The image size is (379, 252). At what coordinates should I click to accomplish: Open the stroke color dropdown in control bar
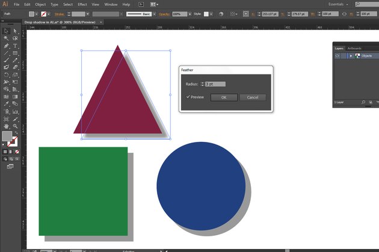pyautogui.click(x=49, y=14)
